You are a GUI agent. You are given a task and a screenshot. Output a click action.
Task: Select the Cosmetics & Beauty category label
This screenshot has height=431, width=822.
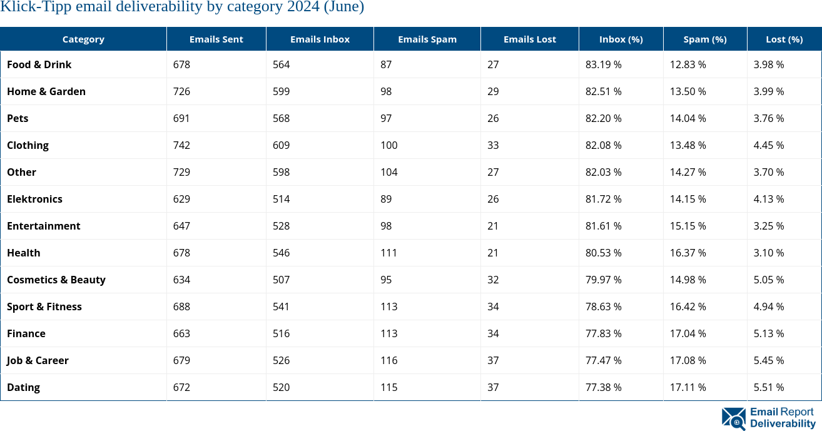(56, 280)
